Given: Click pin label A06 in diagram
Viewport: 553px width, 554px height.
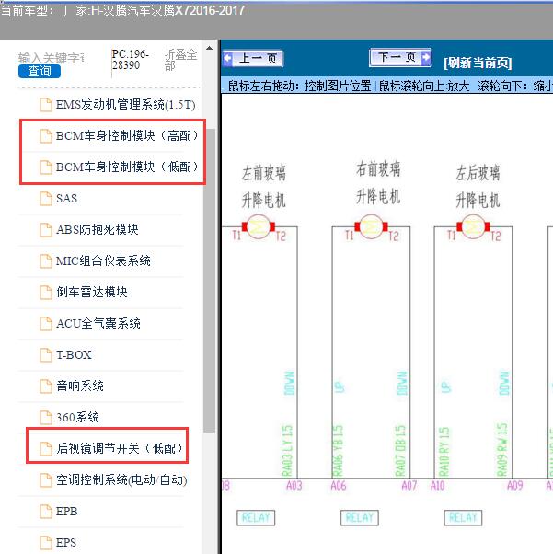Looking at the screenshot, I should (339, 486).
